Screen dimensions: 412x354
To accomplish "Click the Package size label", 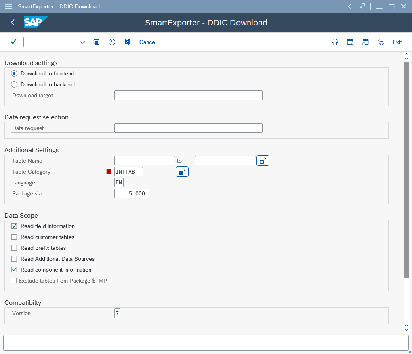I will tap(28, 193).
